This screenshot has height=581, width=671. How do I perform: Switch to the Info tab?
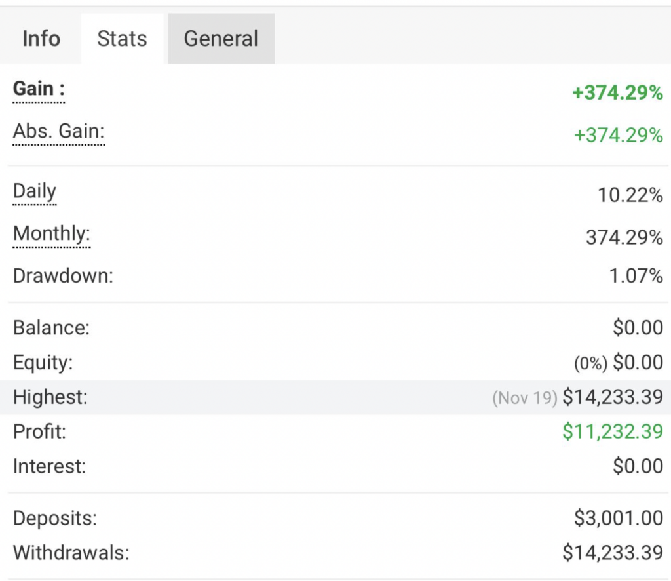pos(41,39)
